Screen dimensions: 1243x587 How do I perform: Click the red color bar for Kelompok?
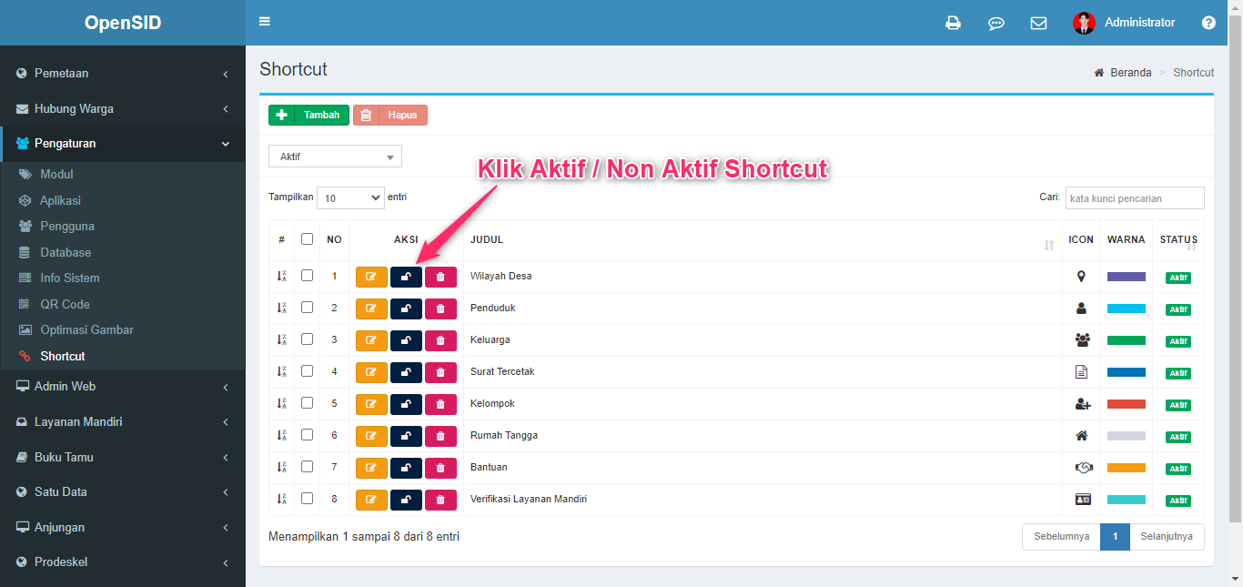(x=1126, y=404)
